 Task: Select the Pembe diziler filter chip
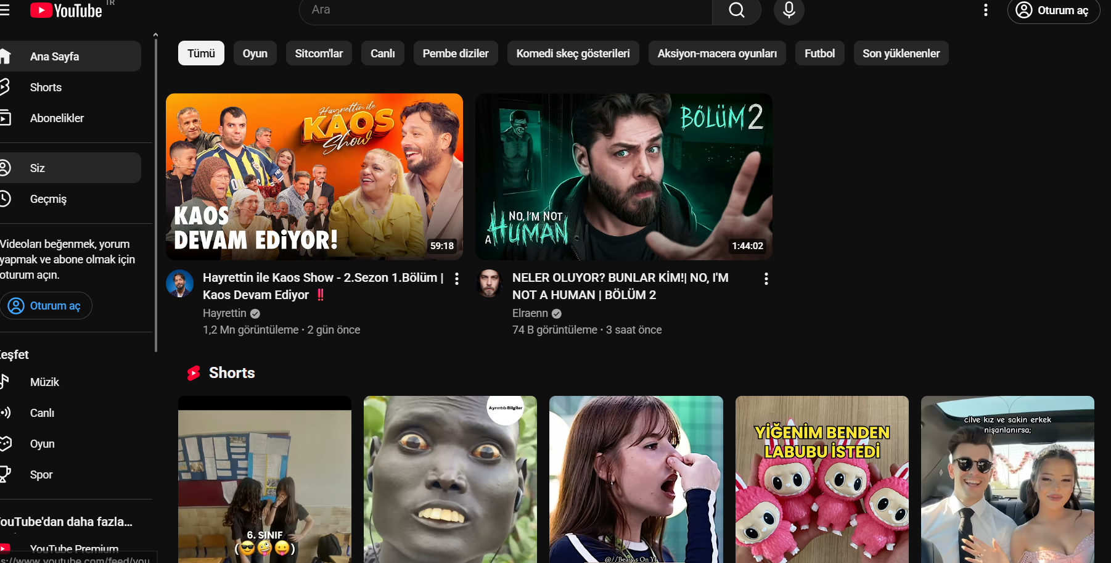click(x=456, y=54)
